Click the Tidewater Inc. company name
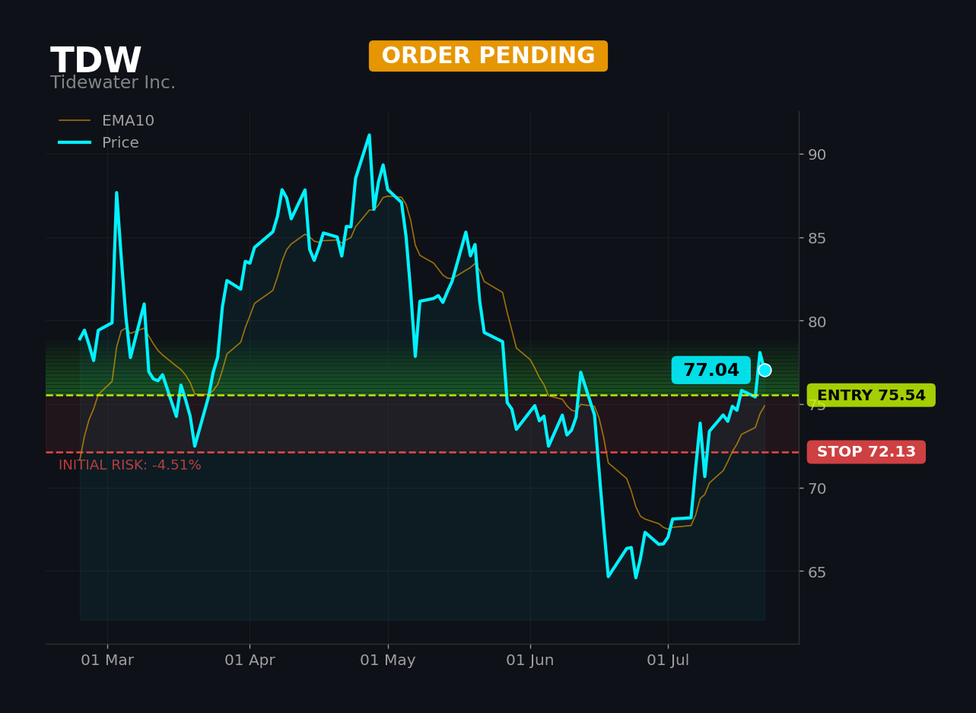Viewport: 976px width, 713px height. (x=113, y=83)
